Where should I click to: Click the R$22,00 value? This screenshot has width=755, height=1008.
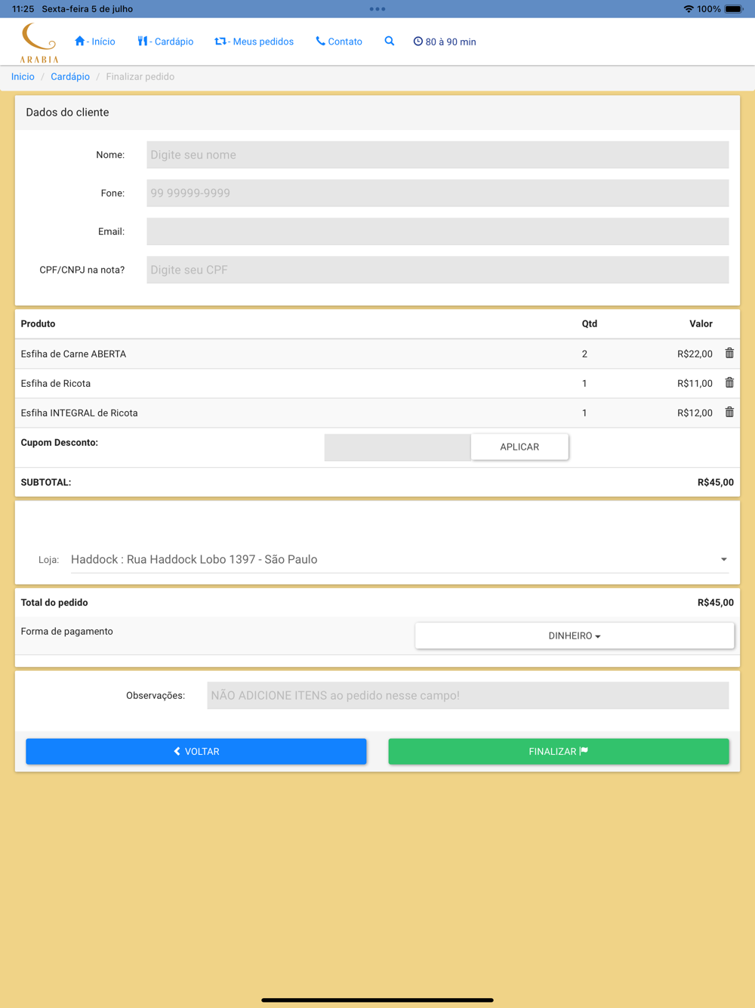pos(695,354)
